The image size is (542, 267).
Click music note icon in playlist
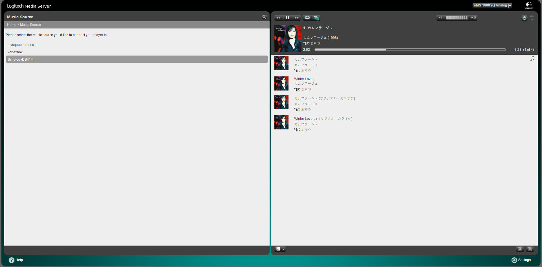[x=532, y=59]
